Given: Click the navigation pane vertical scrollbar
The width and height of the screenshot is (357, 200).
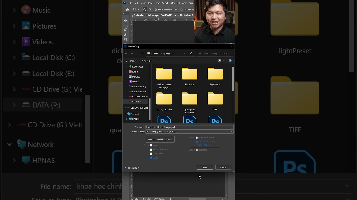Looking at the screenshot, I should point(150,109).
